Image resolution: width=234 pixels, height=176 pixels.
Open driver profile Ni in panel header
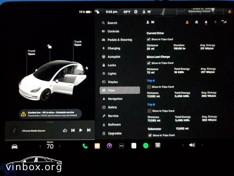[150, 22]
